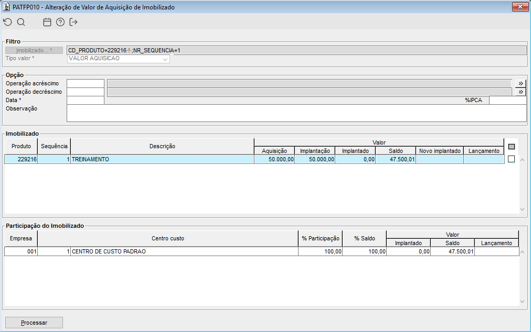
Task: Click the Empresa column header
Action: click(21, 238)
